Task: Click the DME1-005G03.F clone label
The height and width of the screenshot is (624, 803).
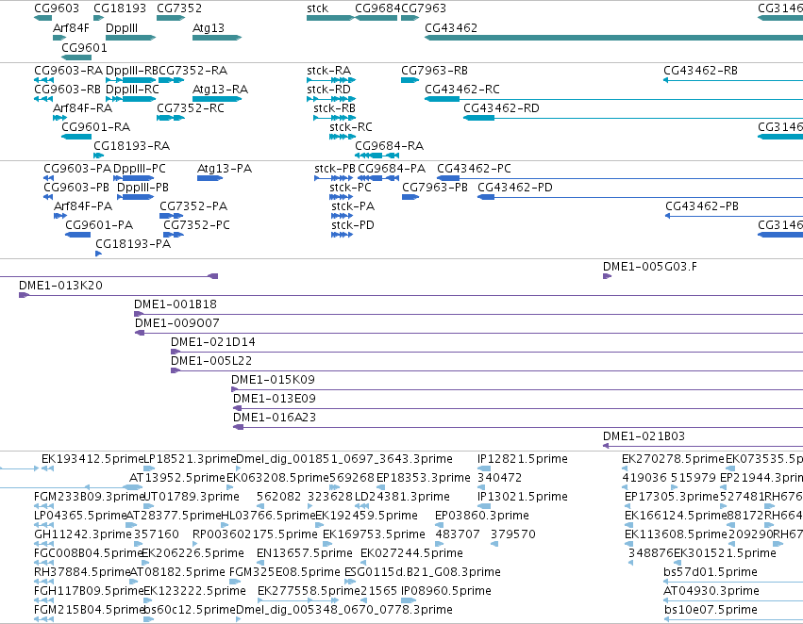Action: (650, 267)
